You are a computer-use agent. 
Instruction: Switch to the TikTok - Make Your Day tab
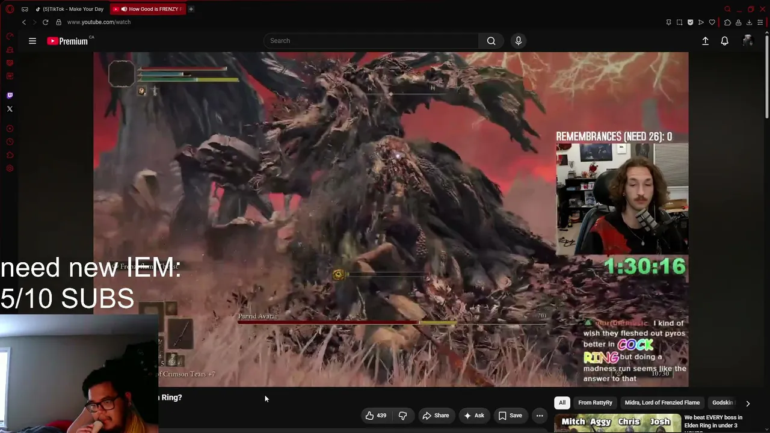pyautogui.click(x=69, y=9)
